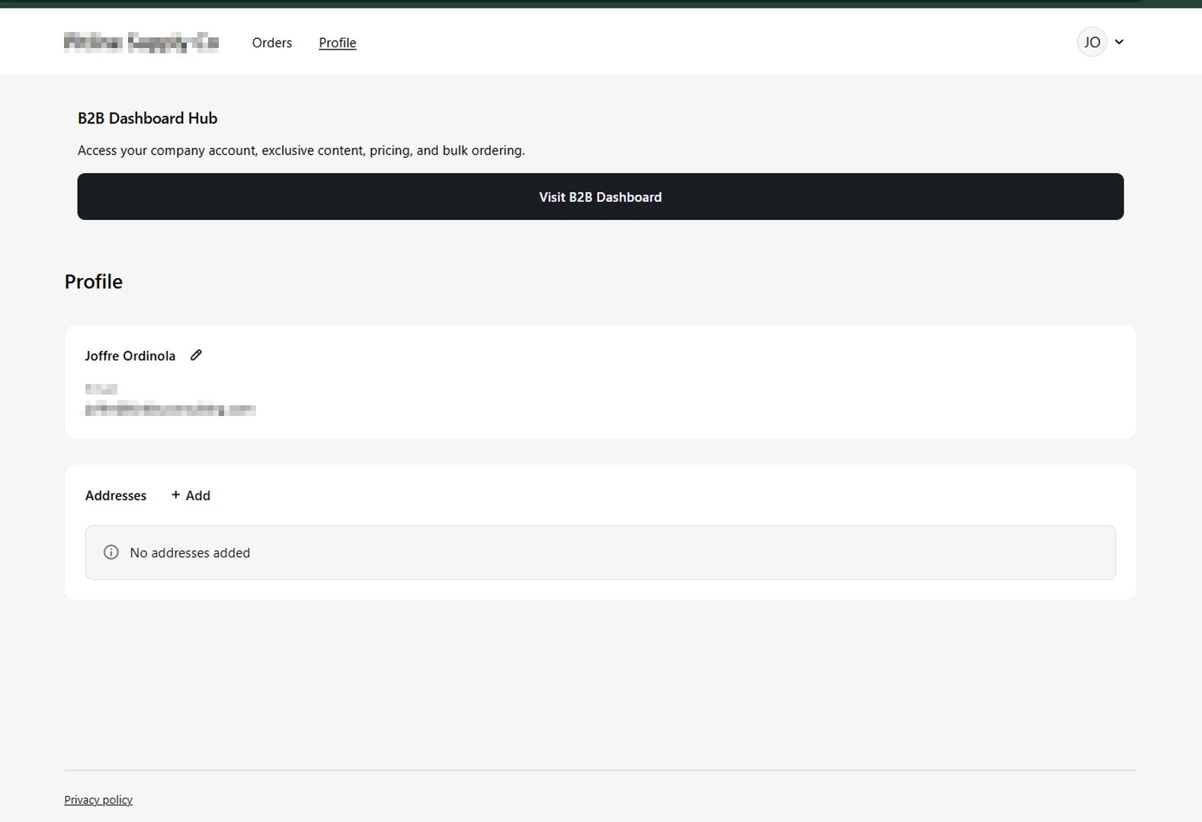Click the Access your company account description
This screenshot has width=1202, height=822.
click(301, 151)
